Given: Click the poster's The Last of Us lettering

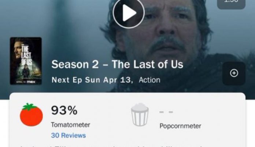Looking at the screenshot, I should point(26,55).
